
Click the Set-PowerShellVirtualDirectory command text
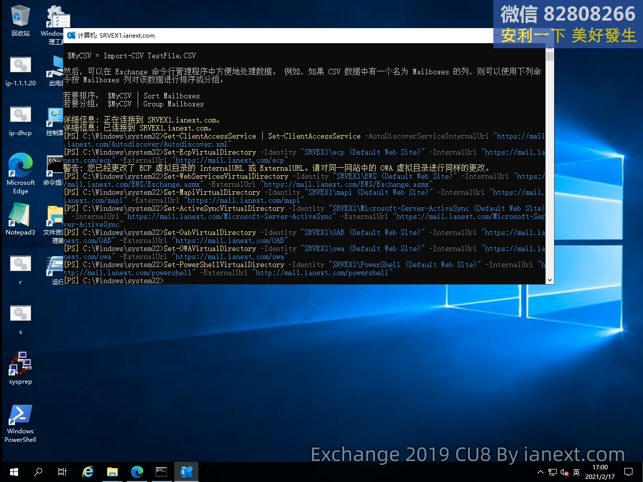224,265
